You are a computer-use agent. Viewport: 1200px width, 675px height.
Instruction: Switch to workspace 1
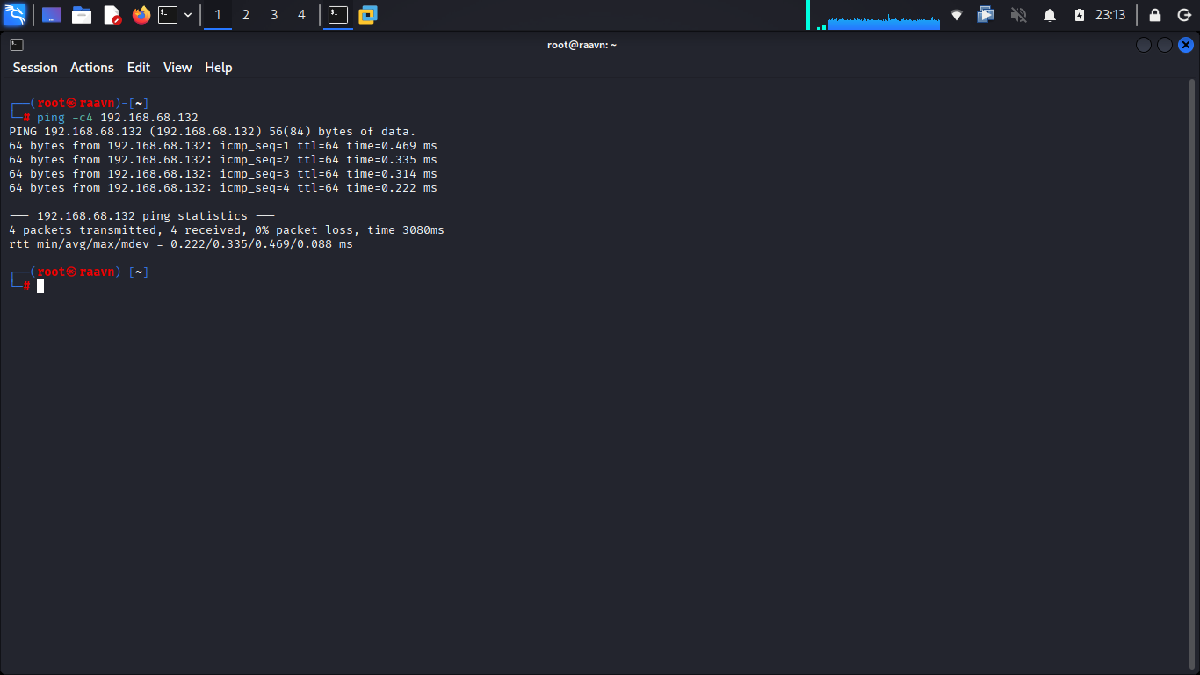pos(218,15)
